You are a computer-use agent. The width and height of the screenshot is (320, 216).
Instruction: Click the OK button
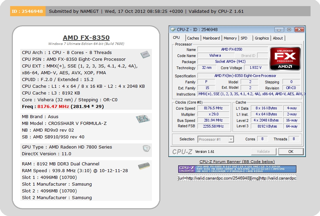coord(291,152)
